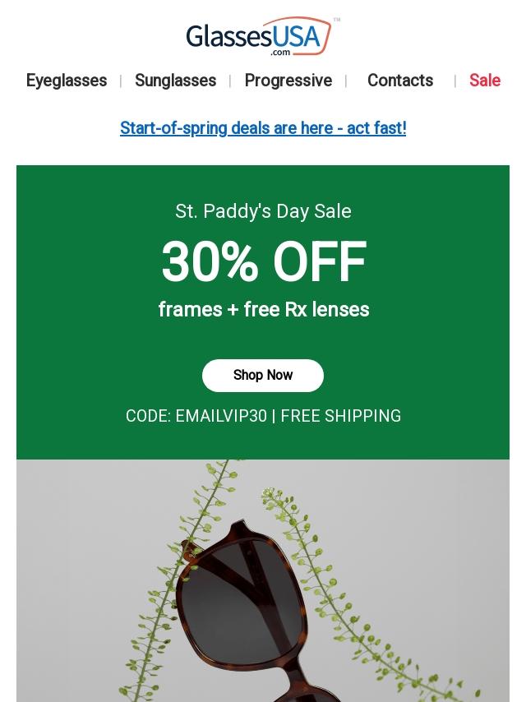Click the FREE SHIPPING text
The image size is (526, 702).
tap(340, 416)
